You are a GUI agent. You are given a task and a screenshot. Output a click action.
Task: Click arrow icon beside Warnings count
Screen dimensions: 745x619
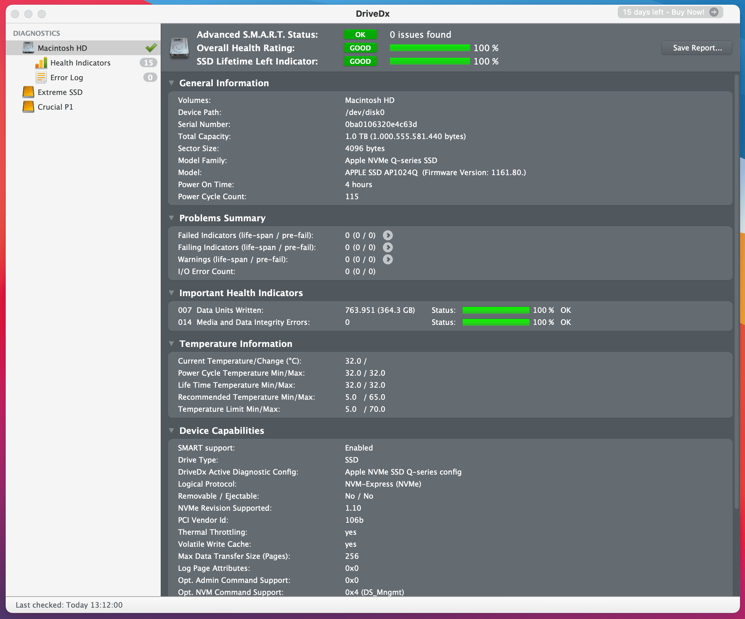click(x=388, y=259)
